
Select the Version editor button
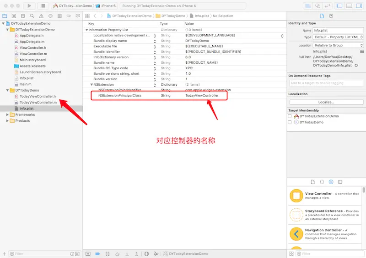pyautogui.click(x=327, y=6)
